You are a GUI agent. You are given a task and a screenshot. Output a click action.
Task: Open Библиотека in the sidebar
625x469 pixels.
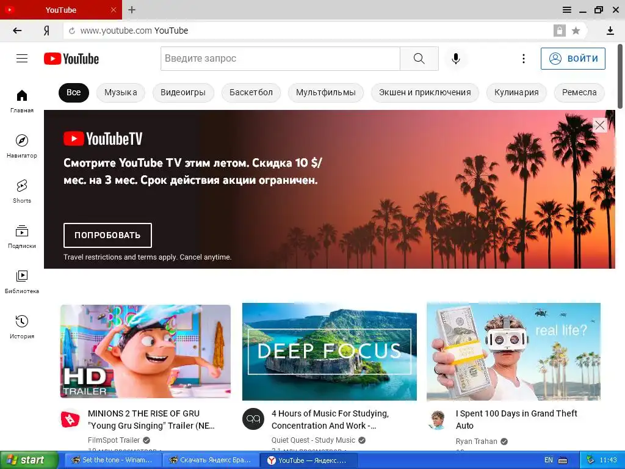pyautogui.click(x=22, y=282)
